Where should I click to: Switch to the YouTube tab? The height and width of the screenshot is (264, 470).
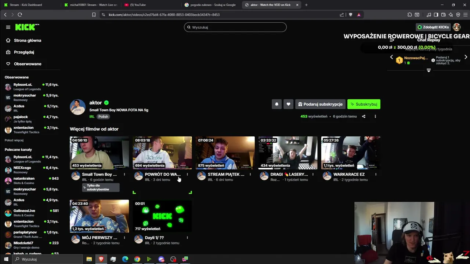151,5
